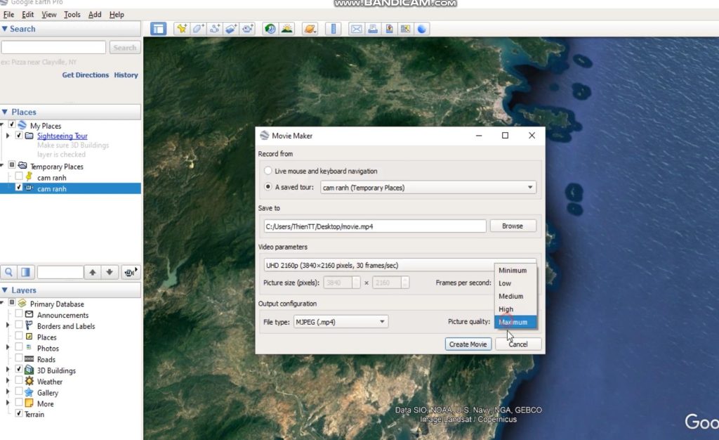
Task: Toggle the Terrain layer checkbox
Action: [19, 414]
